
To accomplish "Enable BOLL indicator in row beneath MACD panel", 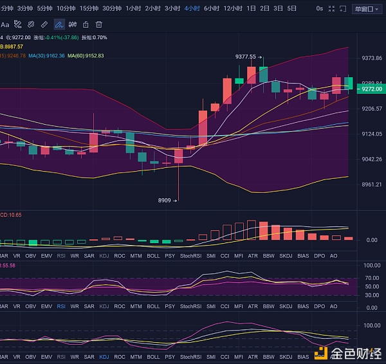I will pyautogui.click(x=153, y=255).
